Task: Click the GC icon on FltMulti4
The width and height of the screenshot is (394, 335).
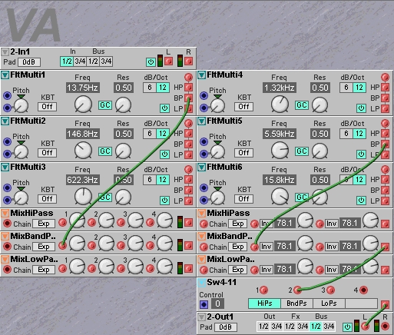Action: pyautogui.click(x=302, y=105)
